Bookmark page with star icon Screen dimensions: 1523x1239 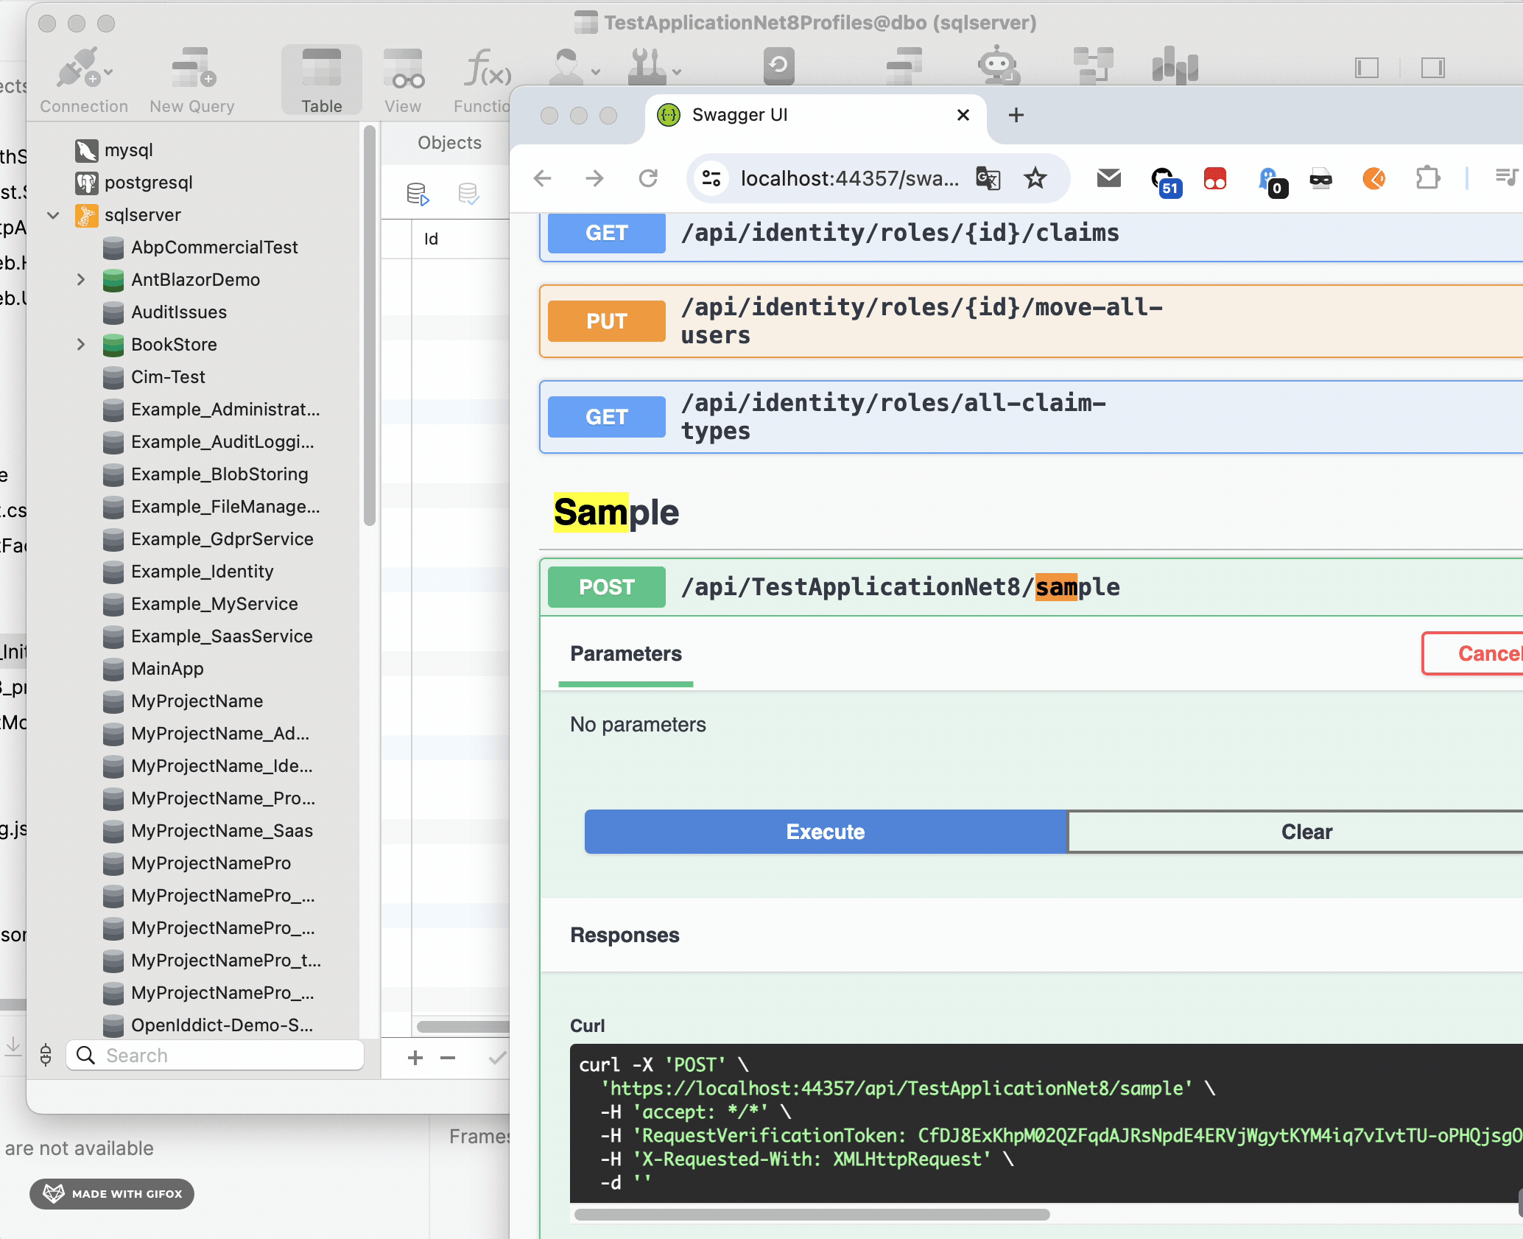[x=1035, y=178]
